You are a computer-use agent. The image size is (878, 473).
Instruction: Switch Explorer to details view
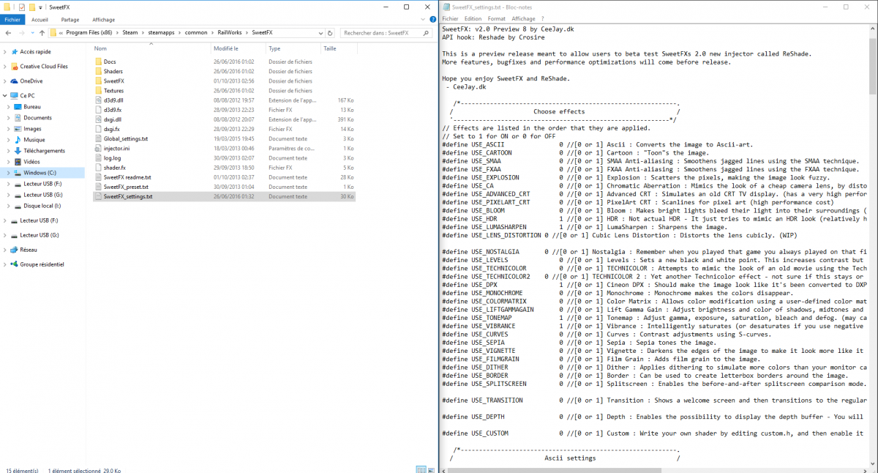[420, 469]
